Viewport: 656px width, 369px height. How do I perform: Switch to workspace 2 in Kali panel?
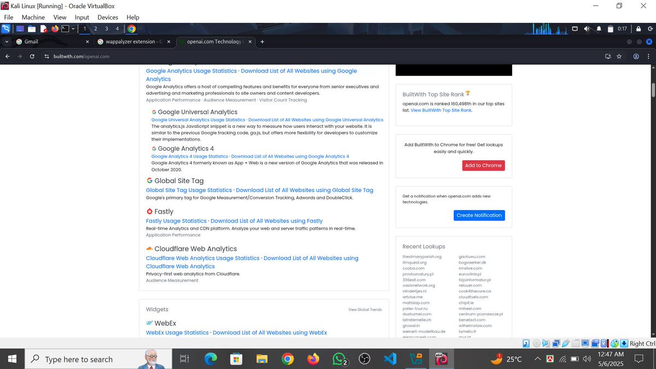(x=96, y=28)
